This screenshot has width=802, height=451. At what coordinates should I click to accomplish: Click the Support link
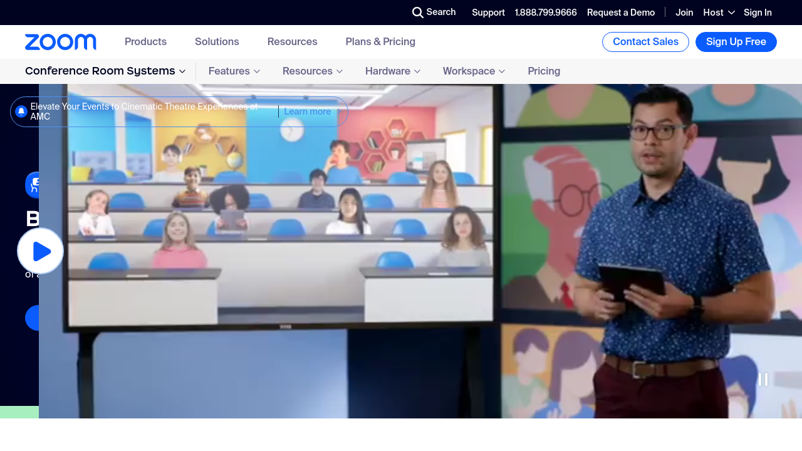(x=488, y=13)
